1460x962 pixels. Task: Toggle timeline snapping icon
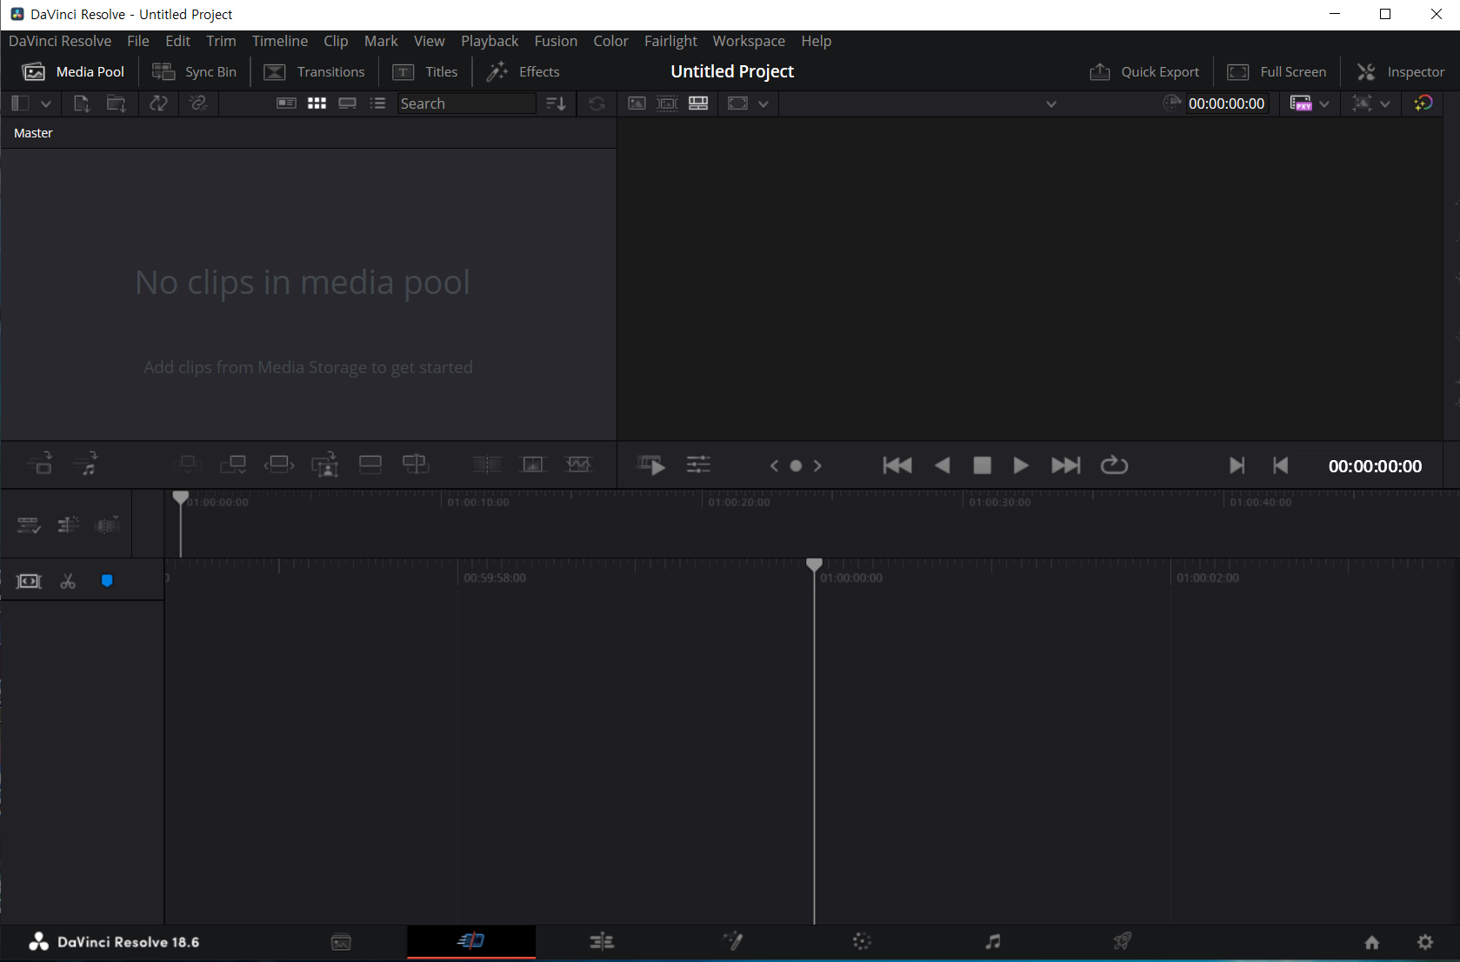coord(68,525)
